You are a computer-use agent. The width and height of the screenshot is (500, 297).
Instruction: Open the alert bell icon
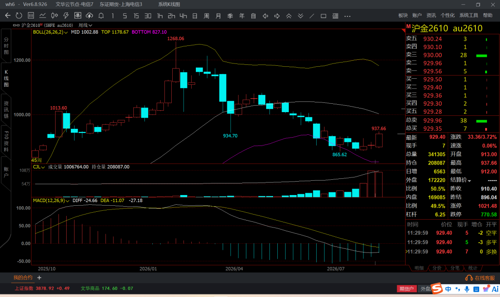coord(101,16)
